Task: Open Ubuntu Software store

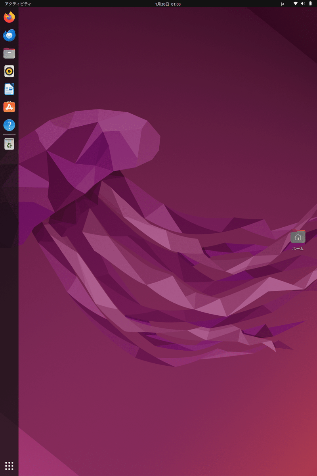Action: pyautogui.click(x=9, y=107)
